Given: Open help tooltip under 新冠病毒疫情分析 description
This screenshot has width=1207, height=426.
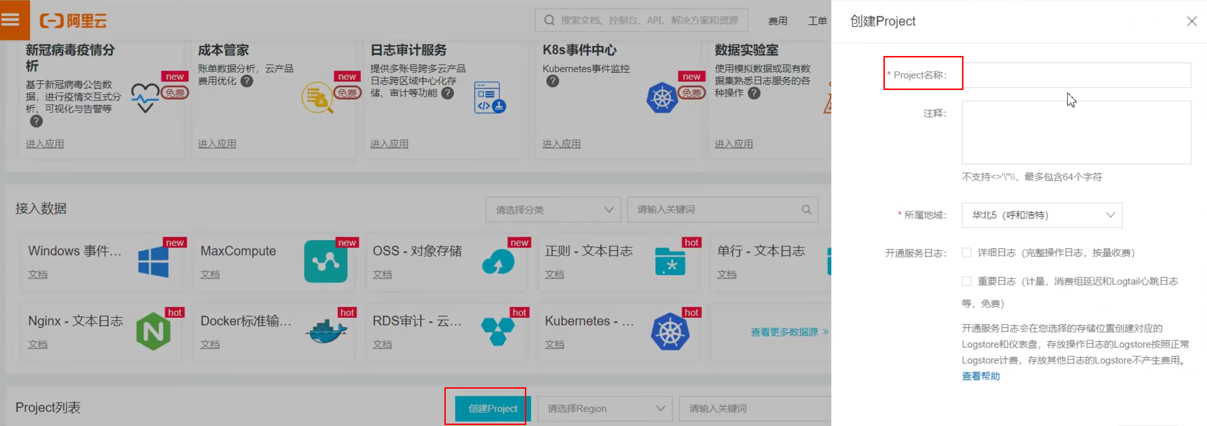Looking at the screenshot, I should click(x=36, y=121).
